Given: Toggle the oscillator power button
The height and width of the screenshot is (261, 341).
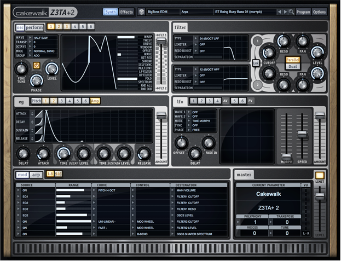Looking at the screenshot, I should 37,66.
